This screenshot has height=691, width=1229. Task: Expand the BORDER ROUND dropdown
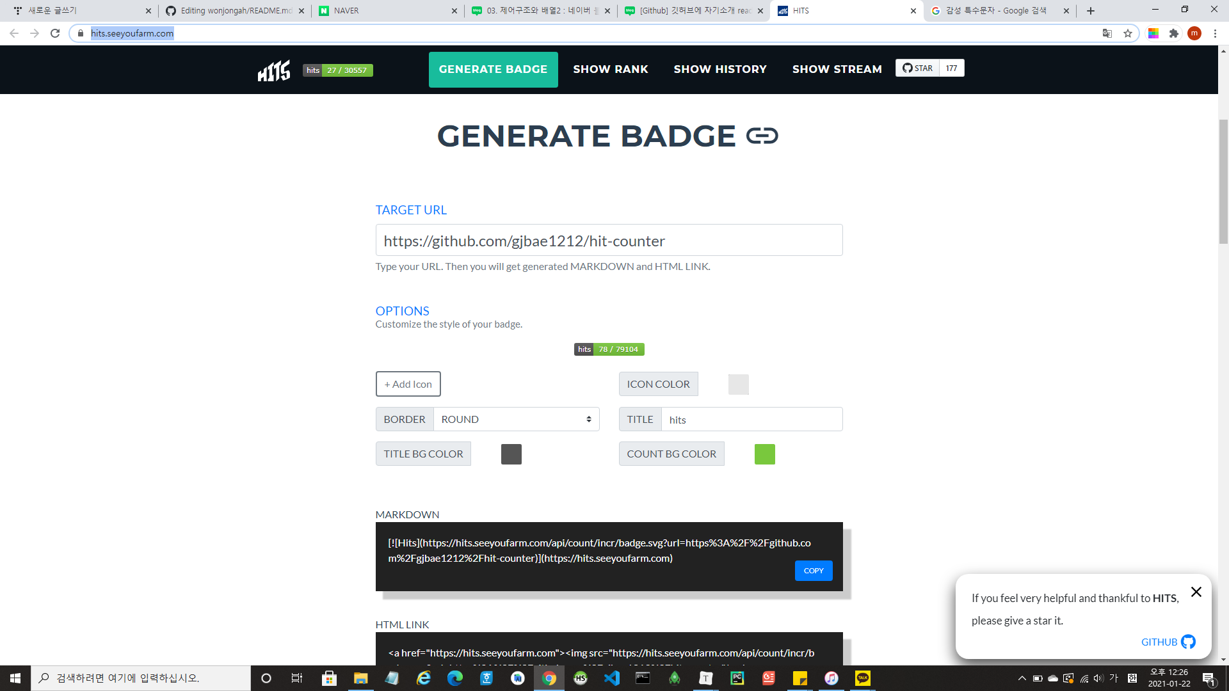(516, 419)
